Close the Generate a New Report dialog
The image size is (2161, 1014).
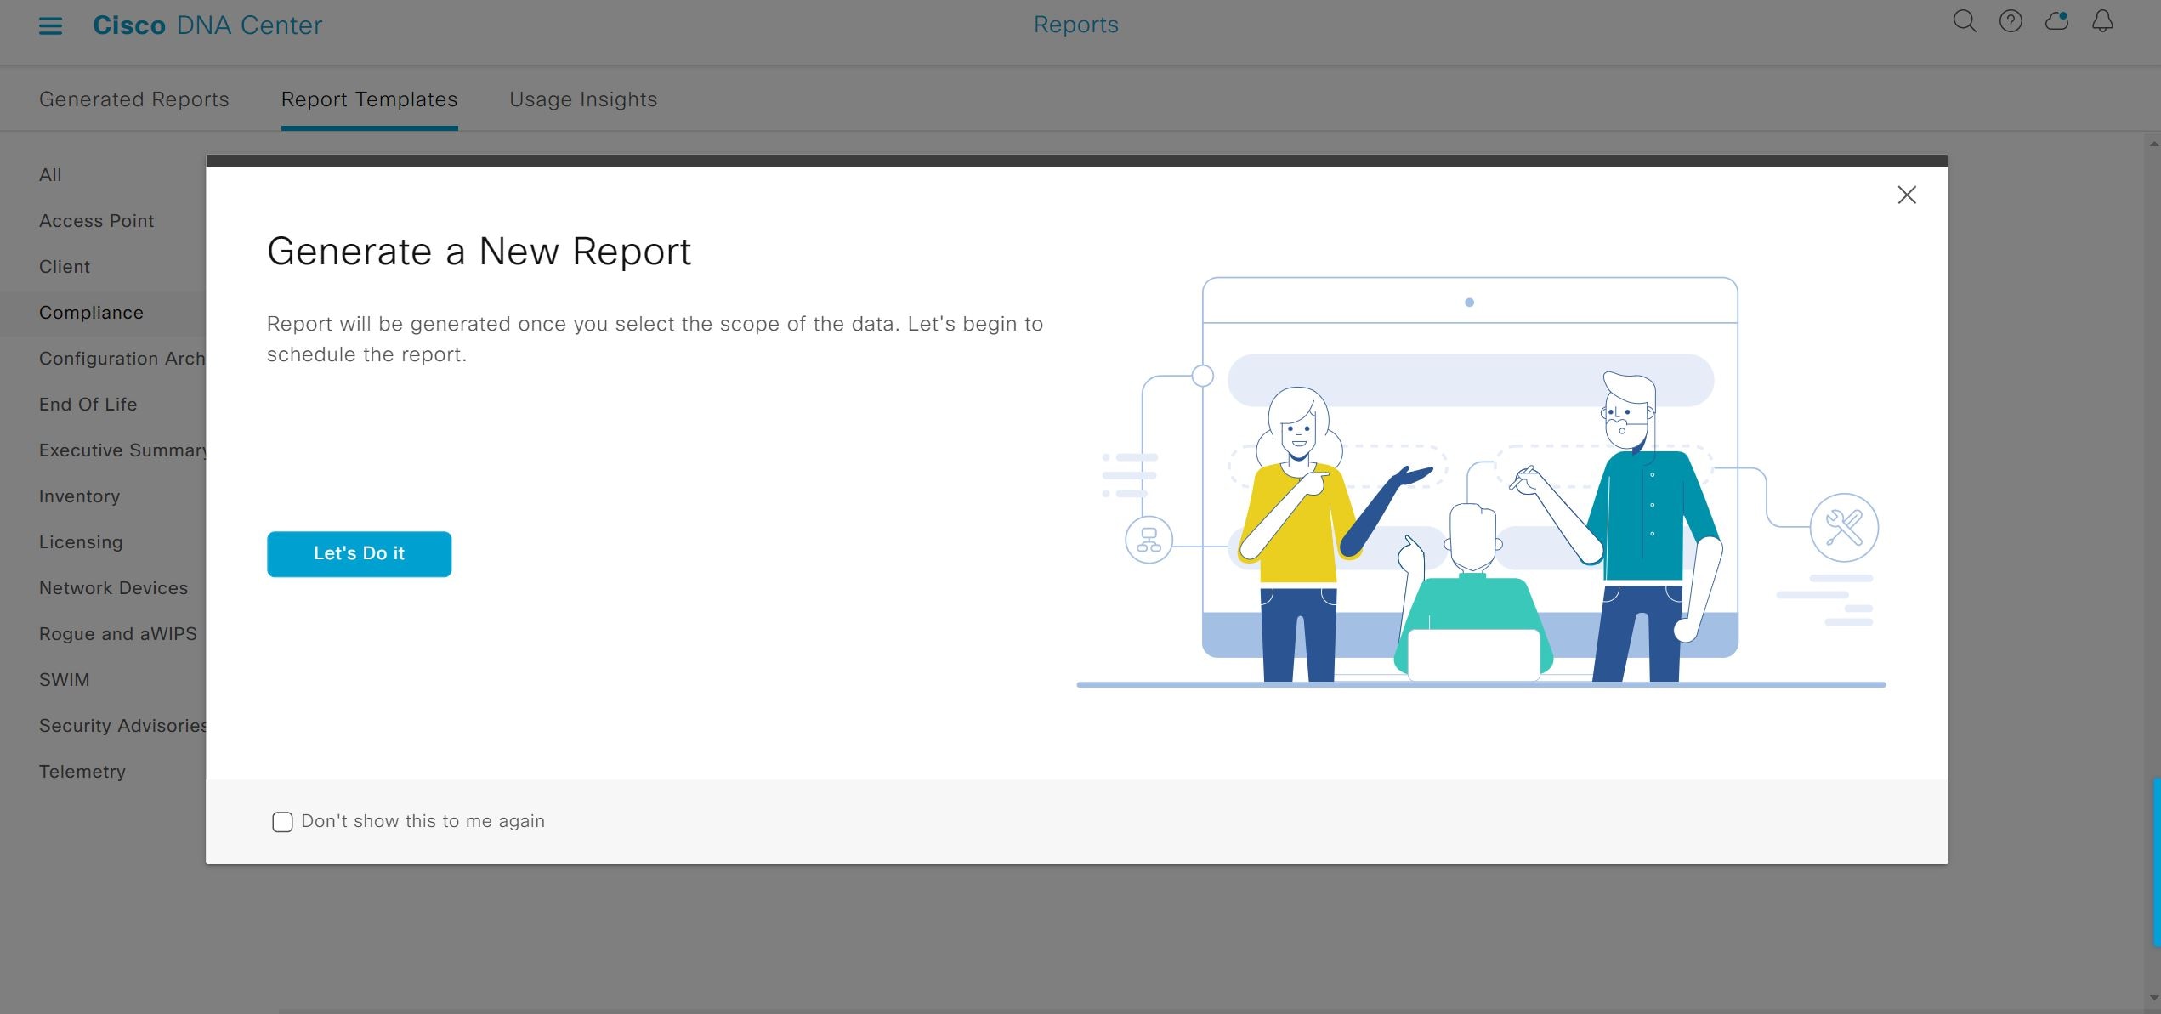point(1907,195)
